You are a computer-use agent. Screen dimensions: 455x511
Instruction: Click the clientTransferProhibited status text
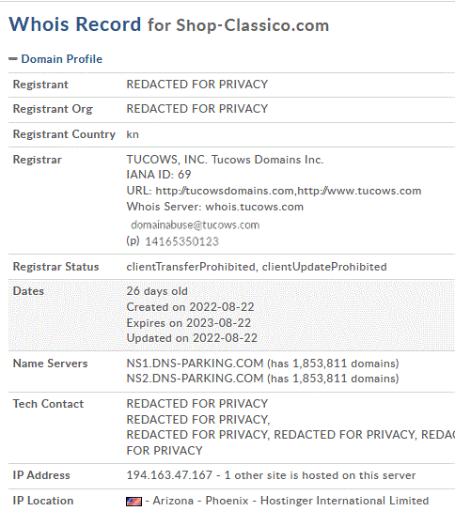pos(191,267)
